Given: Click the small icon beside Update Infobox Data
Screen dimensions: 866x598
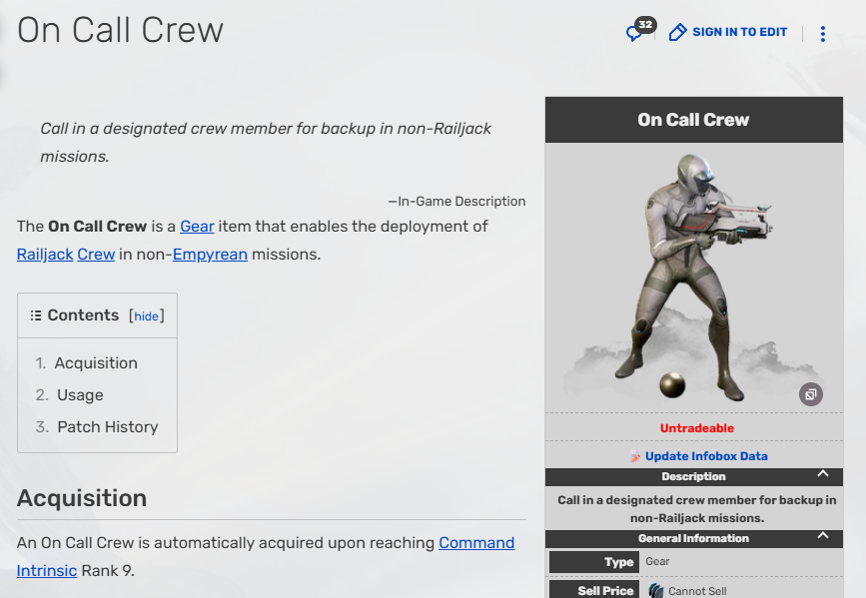Looking at the screenshot, I should point(635,456).
